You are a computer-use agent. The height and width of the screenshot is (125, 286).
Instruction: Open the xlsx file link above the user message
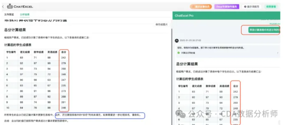coord(275,24)
